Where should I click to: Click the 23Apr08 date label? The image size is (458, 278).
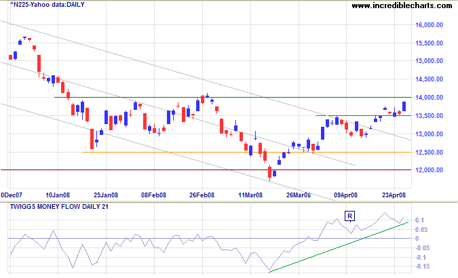coord(394,195)
